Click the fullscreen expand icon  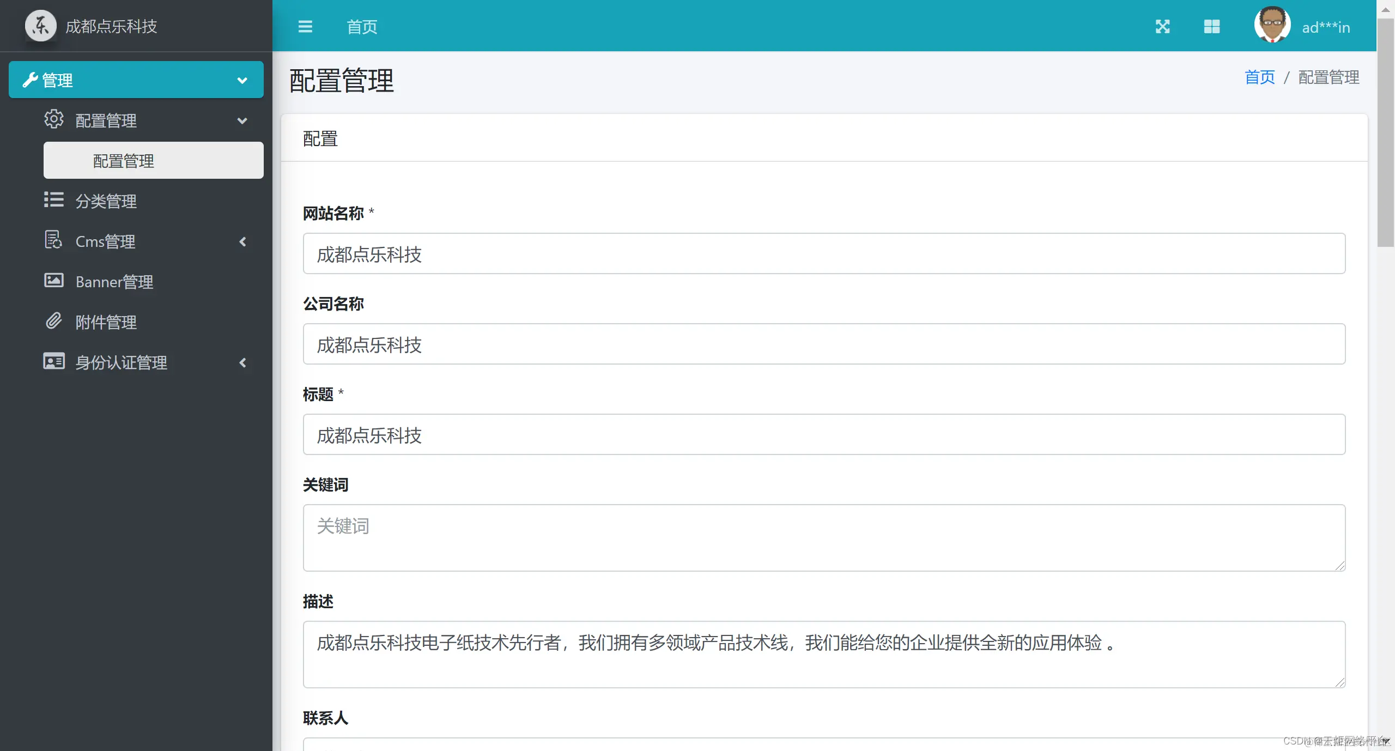tap(1162, 27)
